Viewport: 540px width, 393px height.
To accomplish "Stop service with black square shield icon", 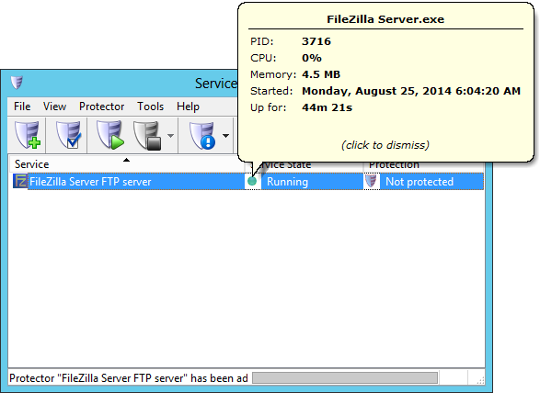I will coord(147,135).
